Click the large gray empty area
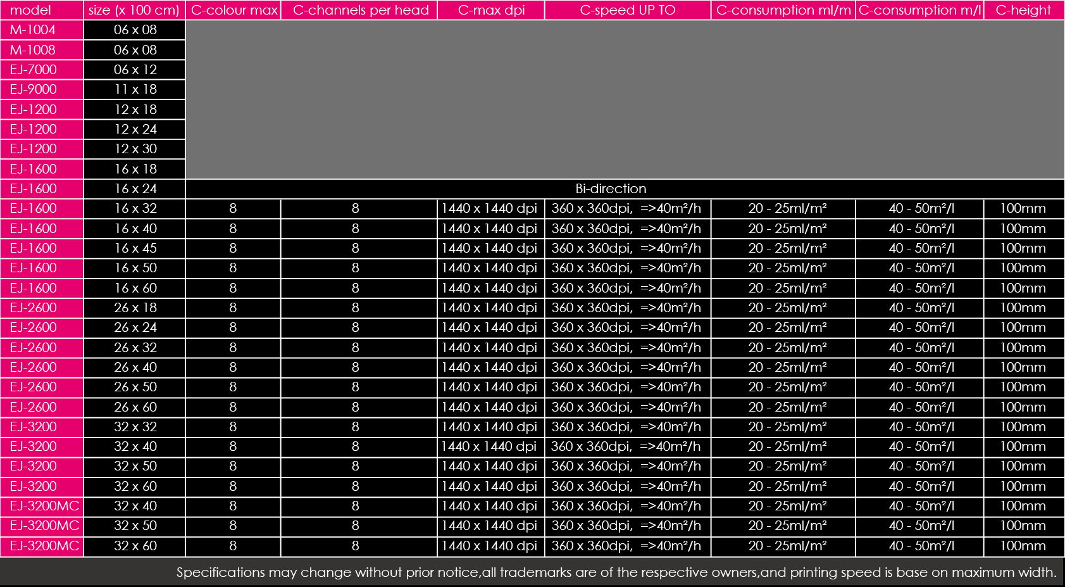 625,99
